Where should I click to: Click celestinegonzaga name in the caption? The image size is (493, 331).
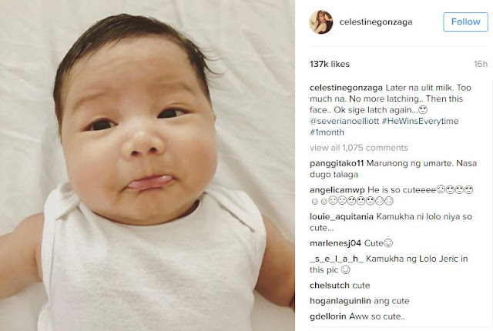[x=346, y=88]
